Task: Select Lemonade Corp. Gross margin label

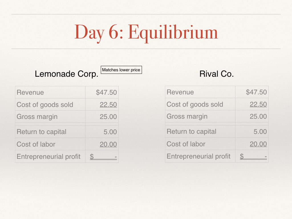Action: pos(37,117)
